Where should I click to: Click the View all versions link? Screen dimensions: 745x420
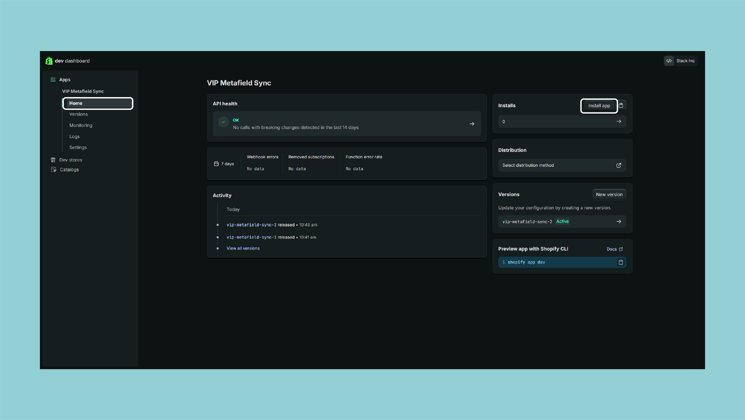(243, 248)
